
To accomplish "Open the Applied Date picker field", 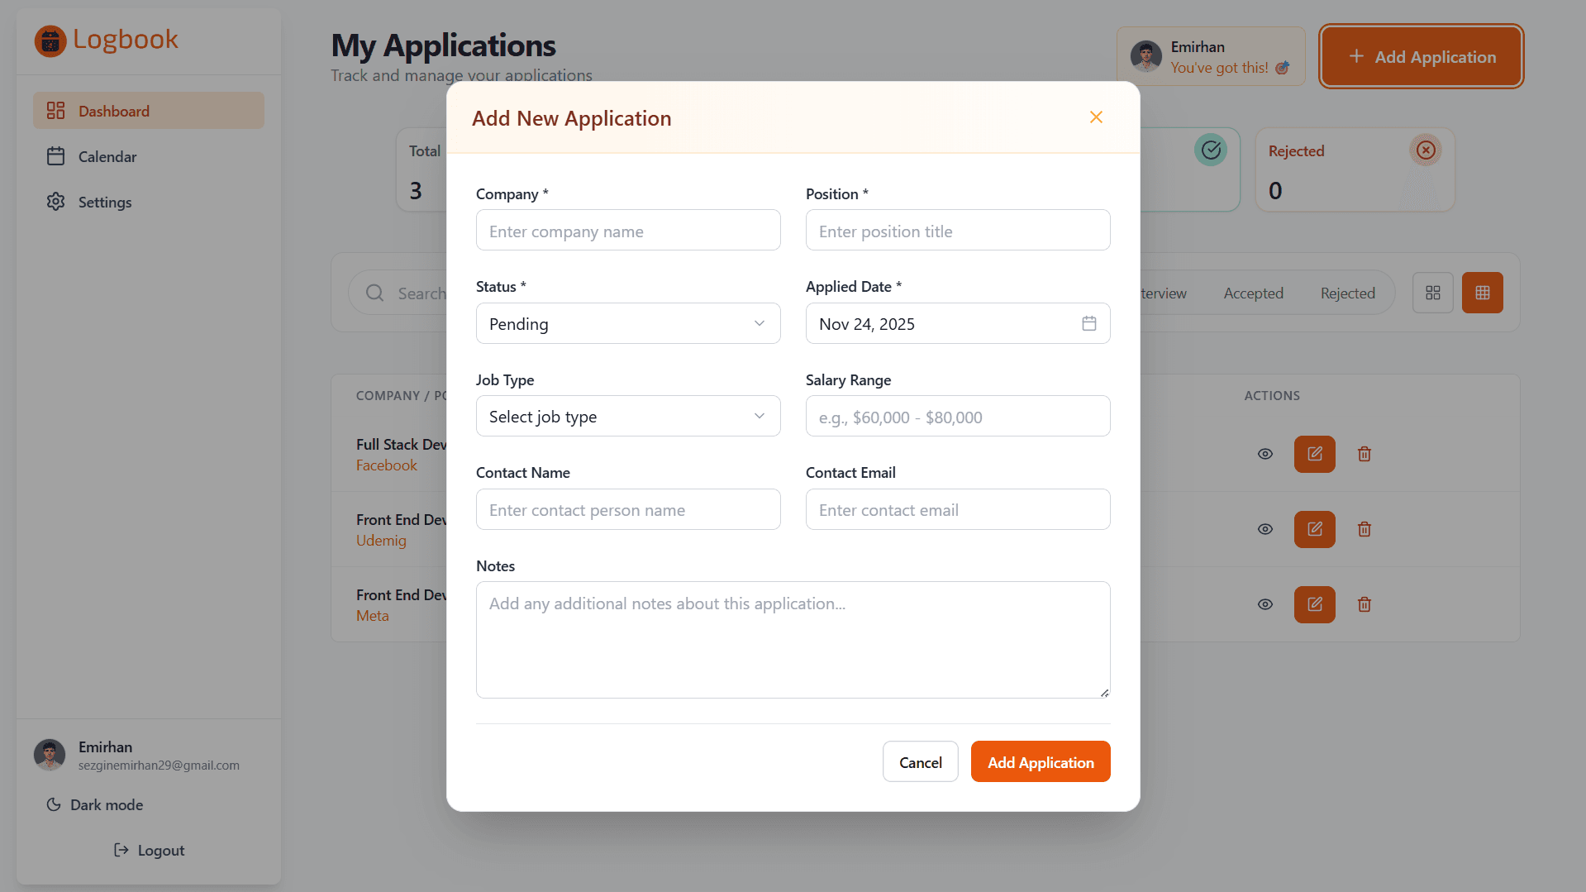I will pos(958,323).
